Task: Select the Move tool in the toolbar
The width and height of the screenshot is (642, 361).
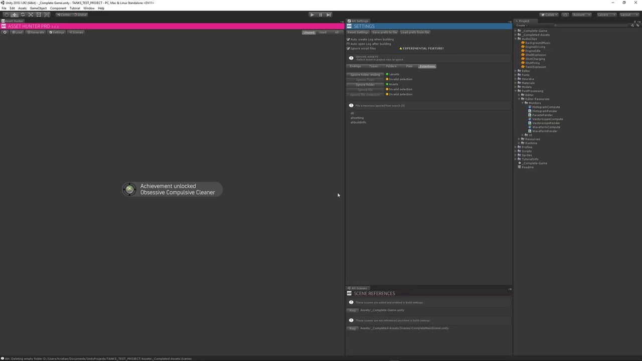Action: [x=15, y=15]
